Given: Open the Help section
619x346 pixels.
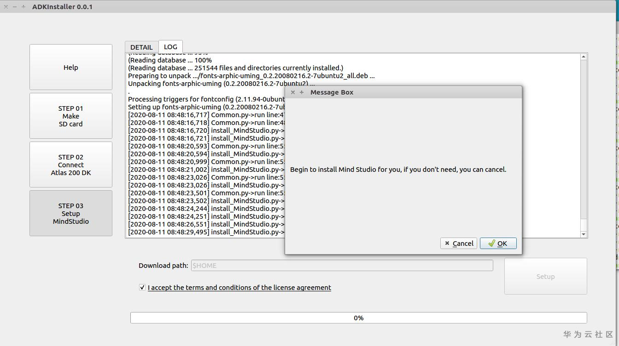Looking at the screenshot, I should [x=71, y=67].
